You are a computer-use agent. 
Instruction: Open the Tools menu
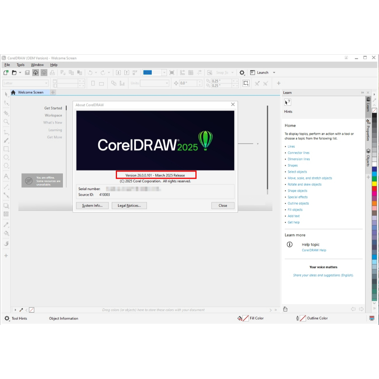click(21, 65)
